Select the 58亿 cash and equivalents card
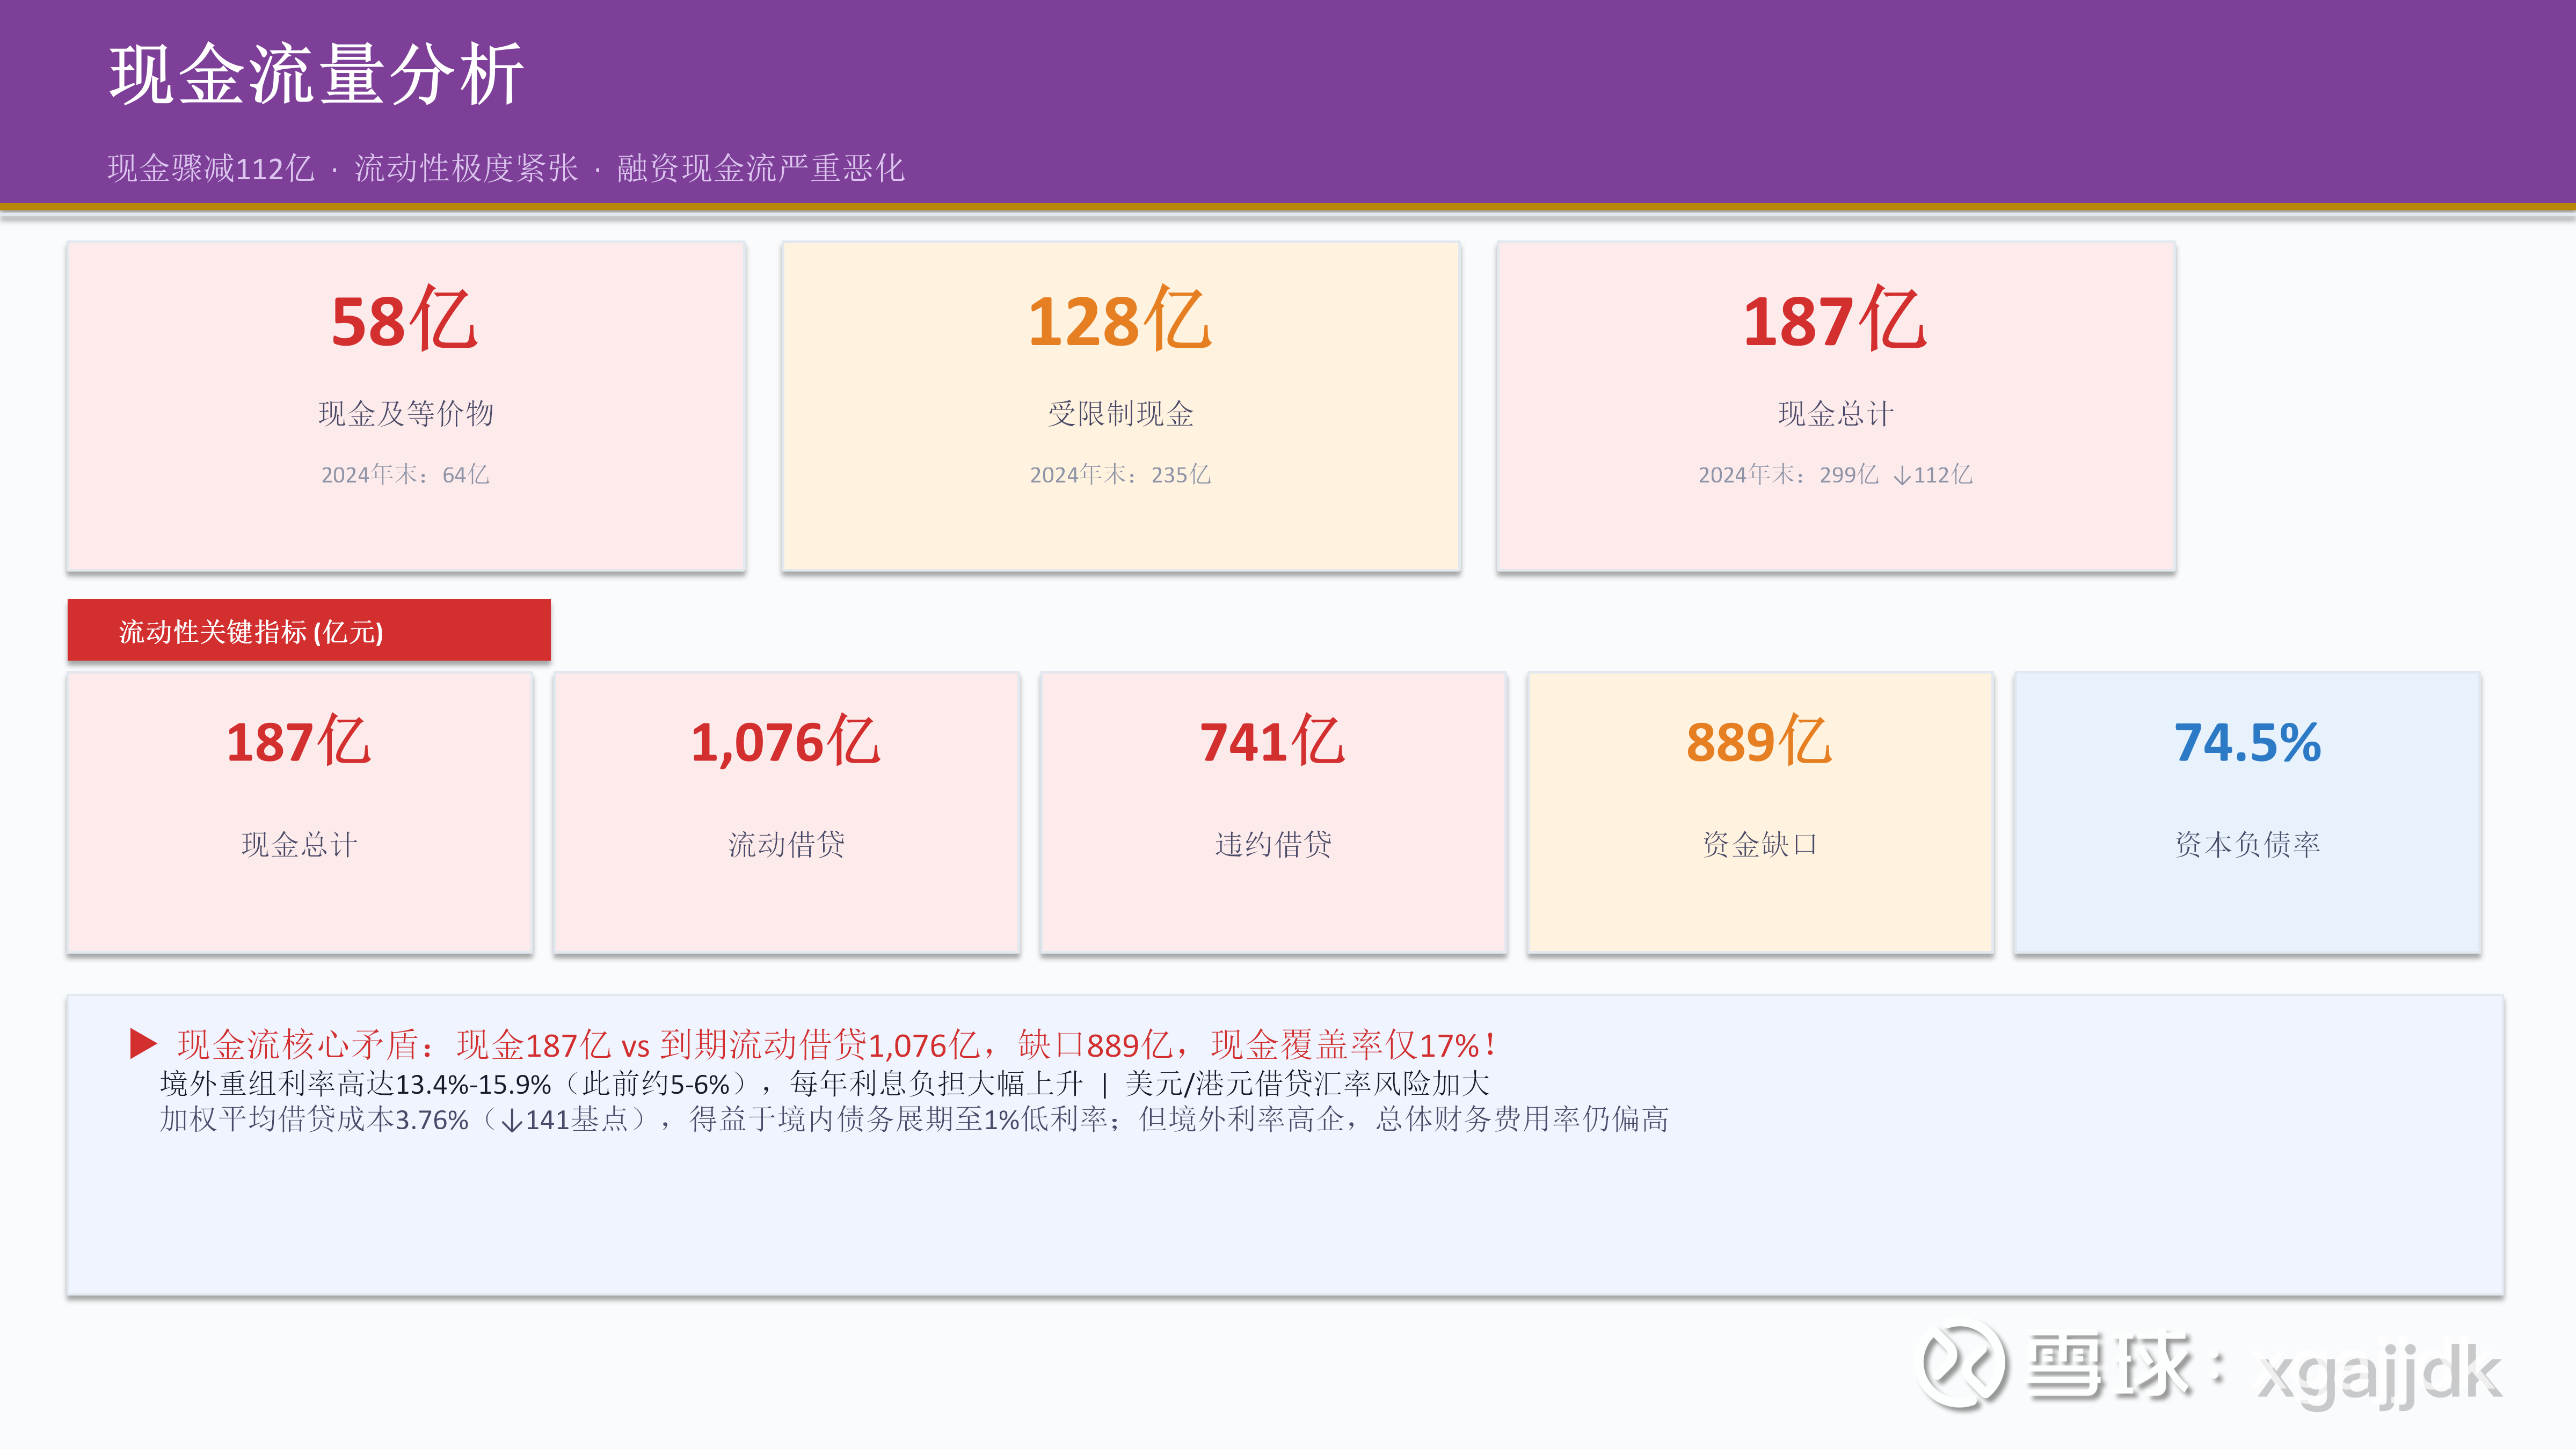 (406, 407)
